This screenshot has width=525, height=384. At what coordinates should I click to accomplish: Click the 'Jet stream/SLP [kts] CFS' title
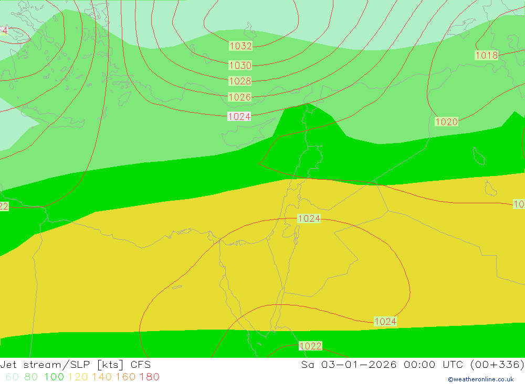coord(75,364)
